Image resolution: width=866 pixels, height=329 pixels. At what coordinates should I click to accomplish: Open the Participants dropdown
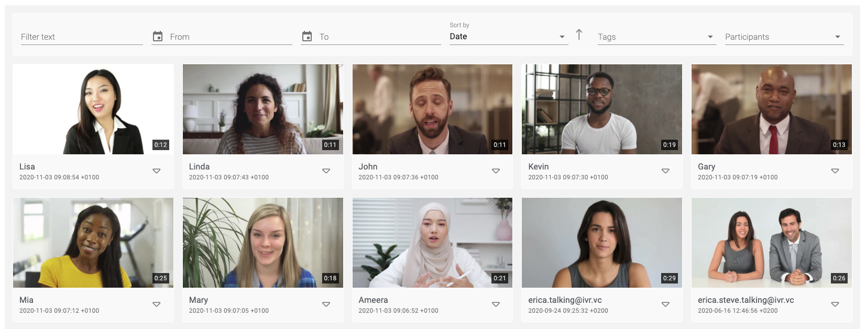pyautogui.click(x=784, y=37)
